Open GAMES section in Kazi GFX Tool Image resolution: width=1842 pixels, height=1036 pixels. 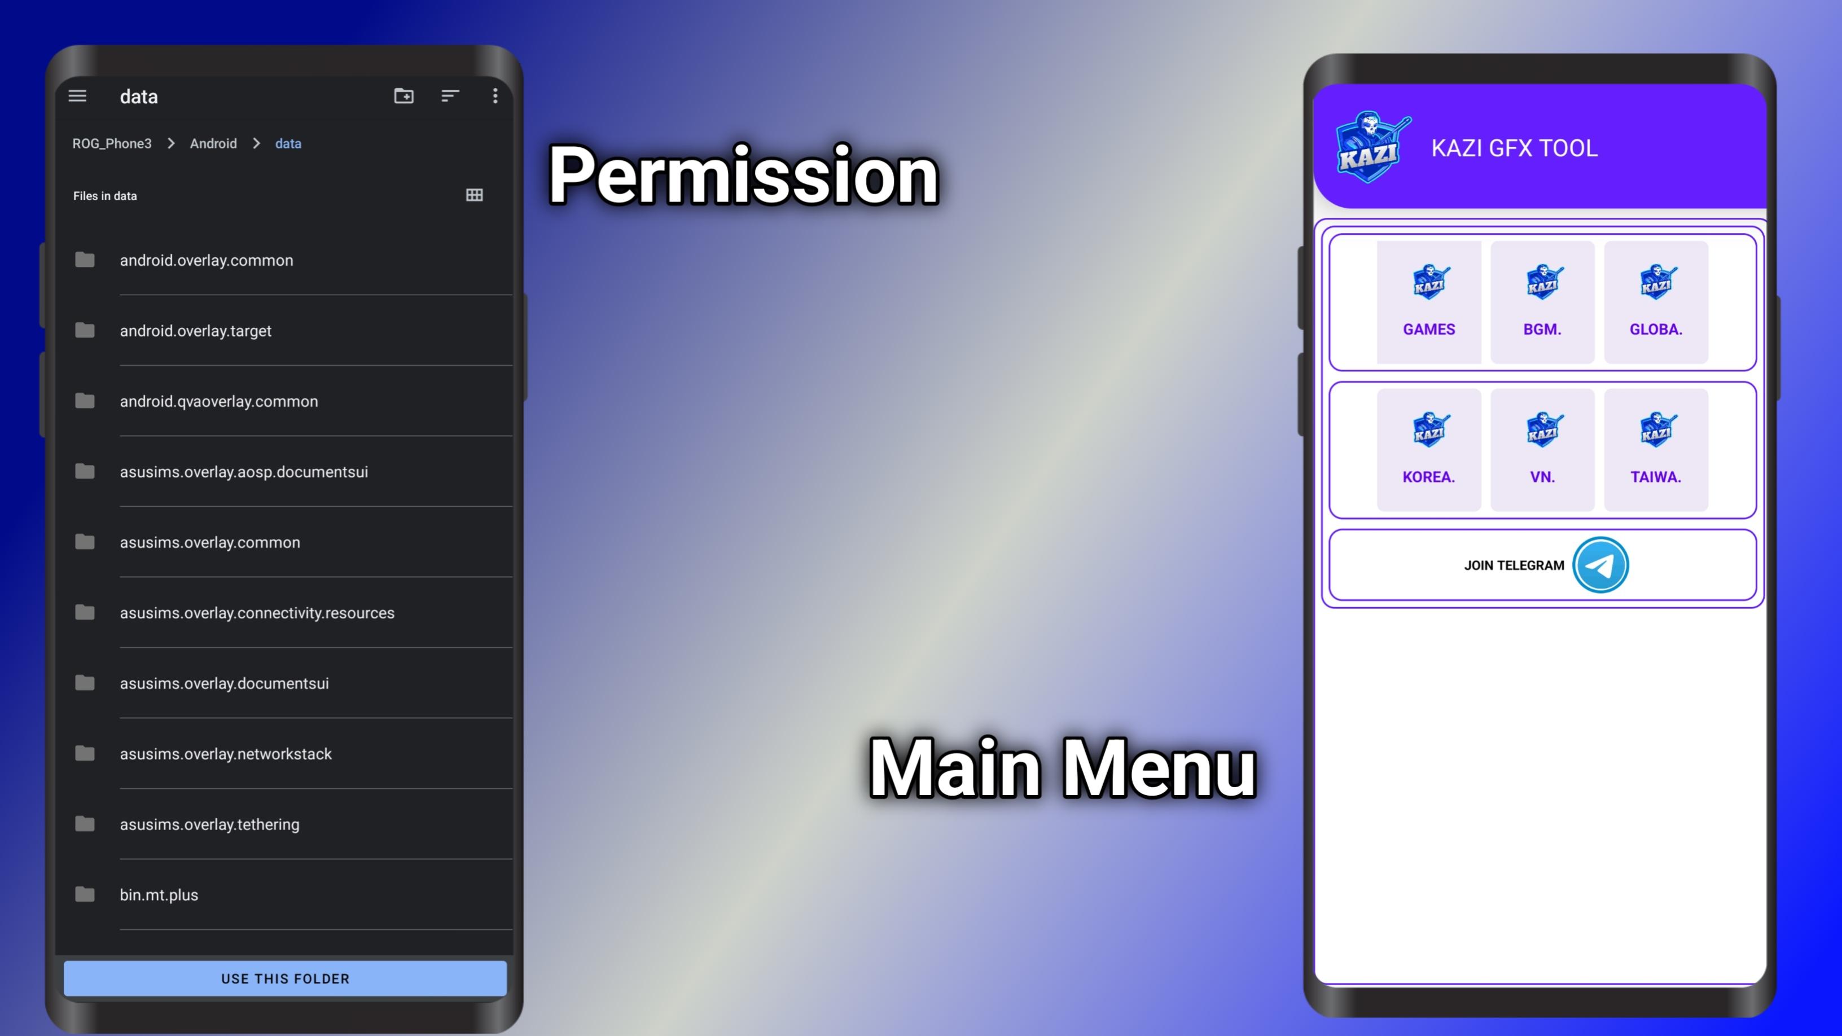point(1428,300)
